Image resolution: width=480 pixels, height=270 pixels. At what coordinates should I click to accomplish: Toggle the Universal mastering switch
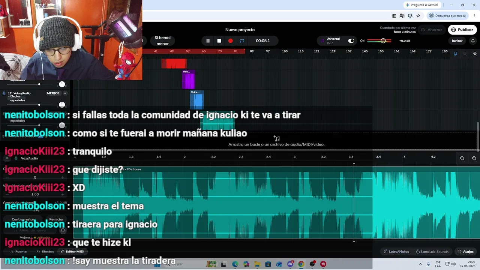click(x=351, y=41)
